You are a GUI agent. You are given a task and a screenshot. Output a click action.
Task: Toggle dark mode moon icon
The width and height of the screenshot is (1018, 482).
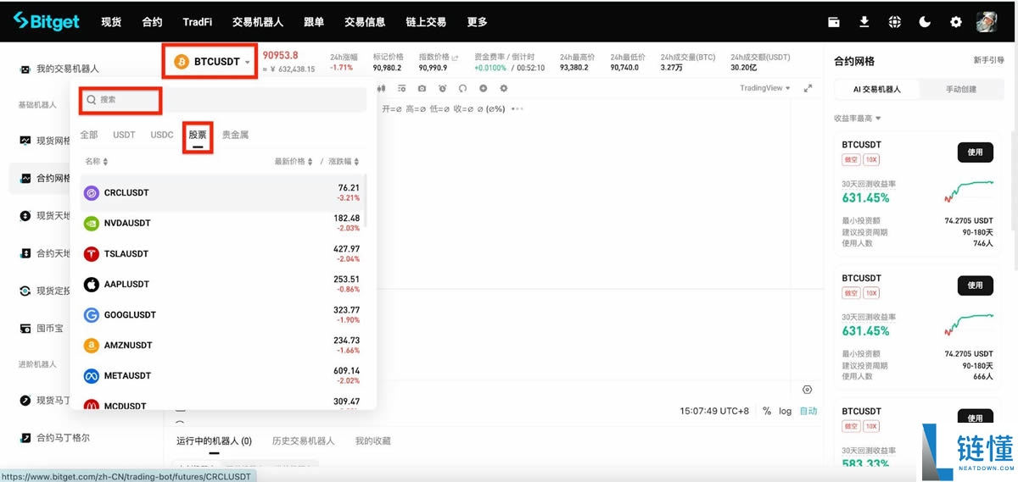coord(926,22)
